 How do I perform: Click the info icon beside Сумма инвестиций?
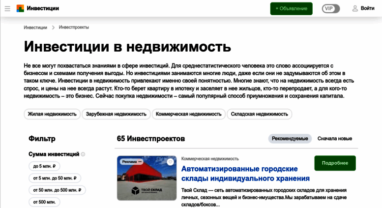coord(83,154)
